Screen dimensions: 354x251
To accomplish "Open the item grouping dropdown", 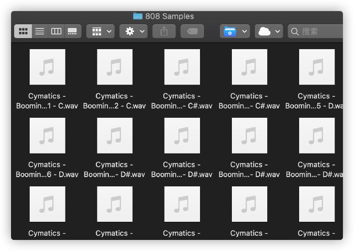I will click(x=100, y=31).
